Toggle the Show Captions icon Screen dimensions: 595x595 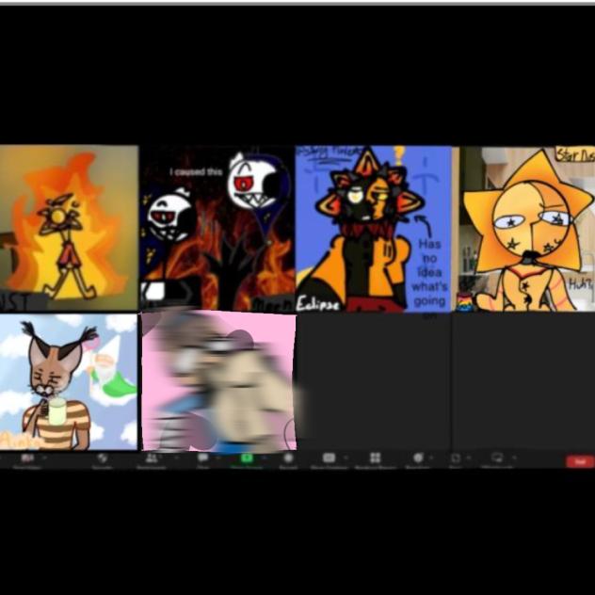coord(329,458)
